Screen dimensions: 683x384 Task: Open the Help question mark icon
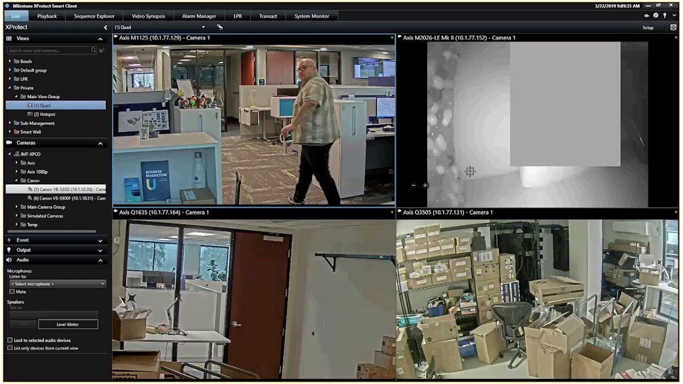[x=656, y=16]
